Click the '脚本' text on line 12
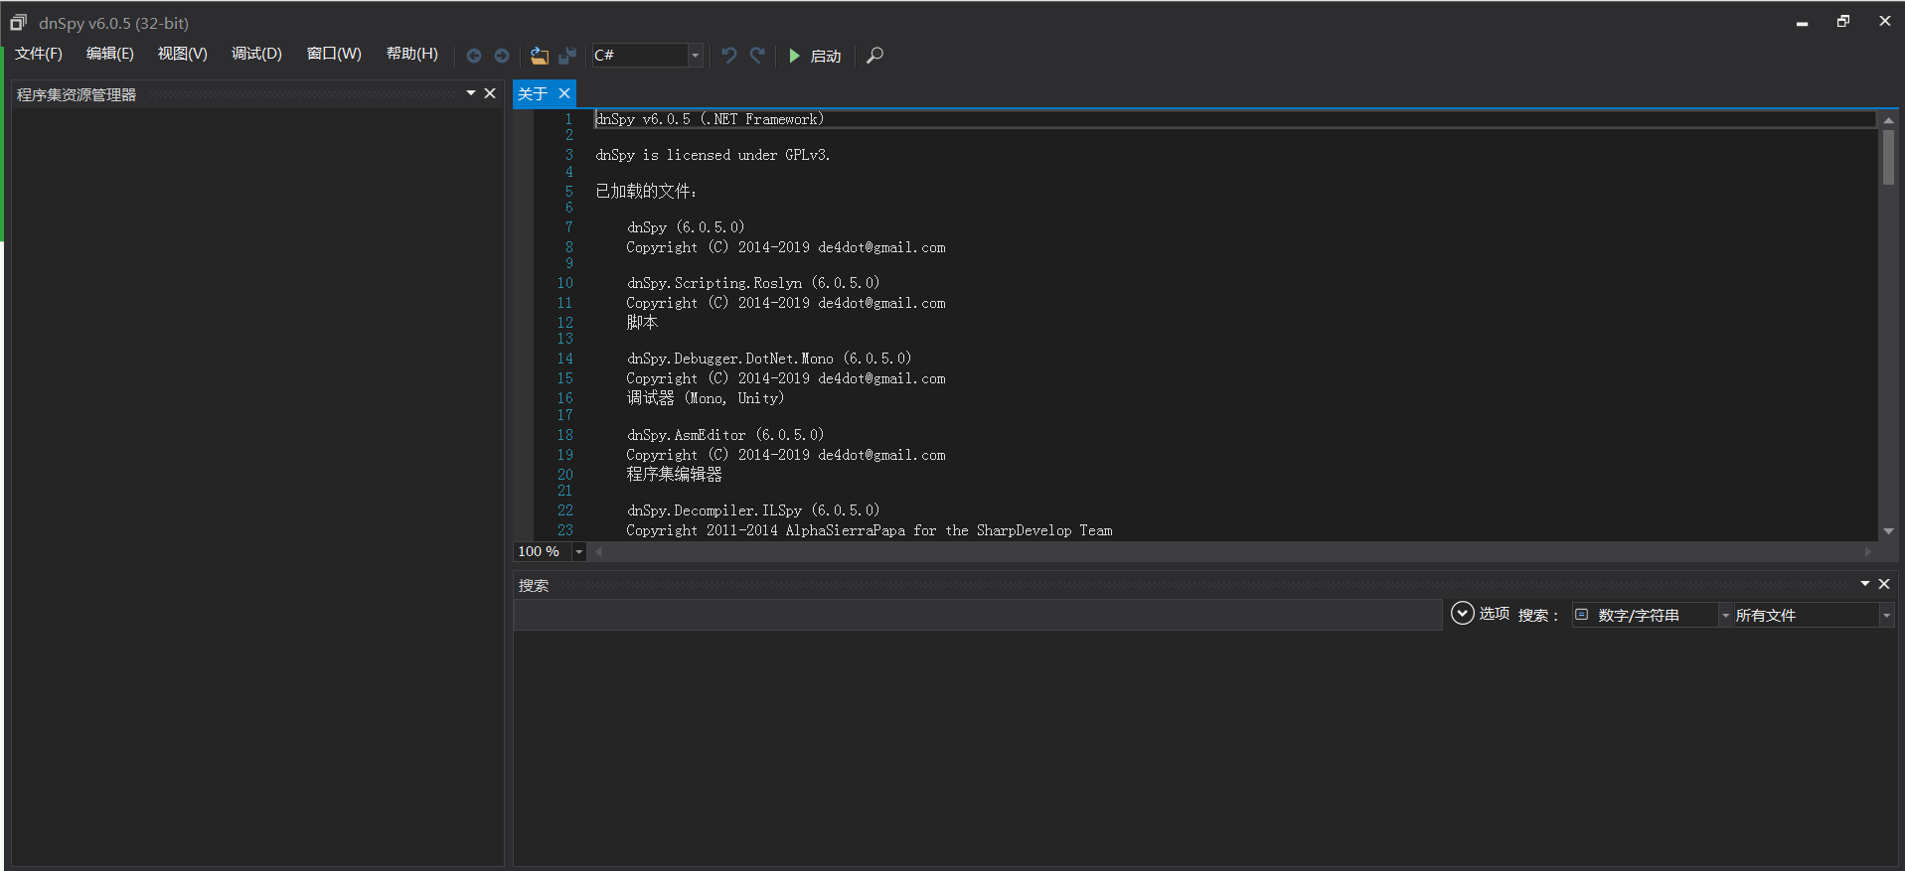The width and height of the screenshot is (1905, 871). 642,322
